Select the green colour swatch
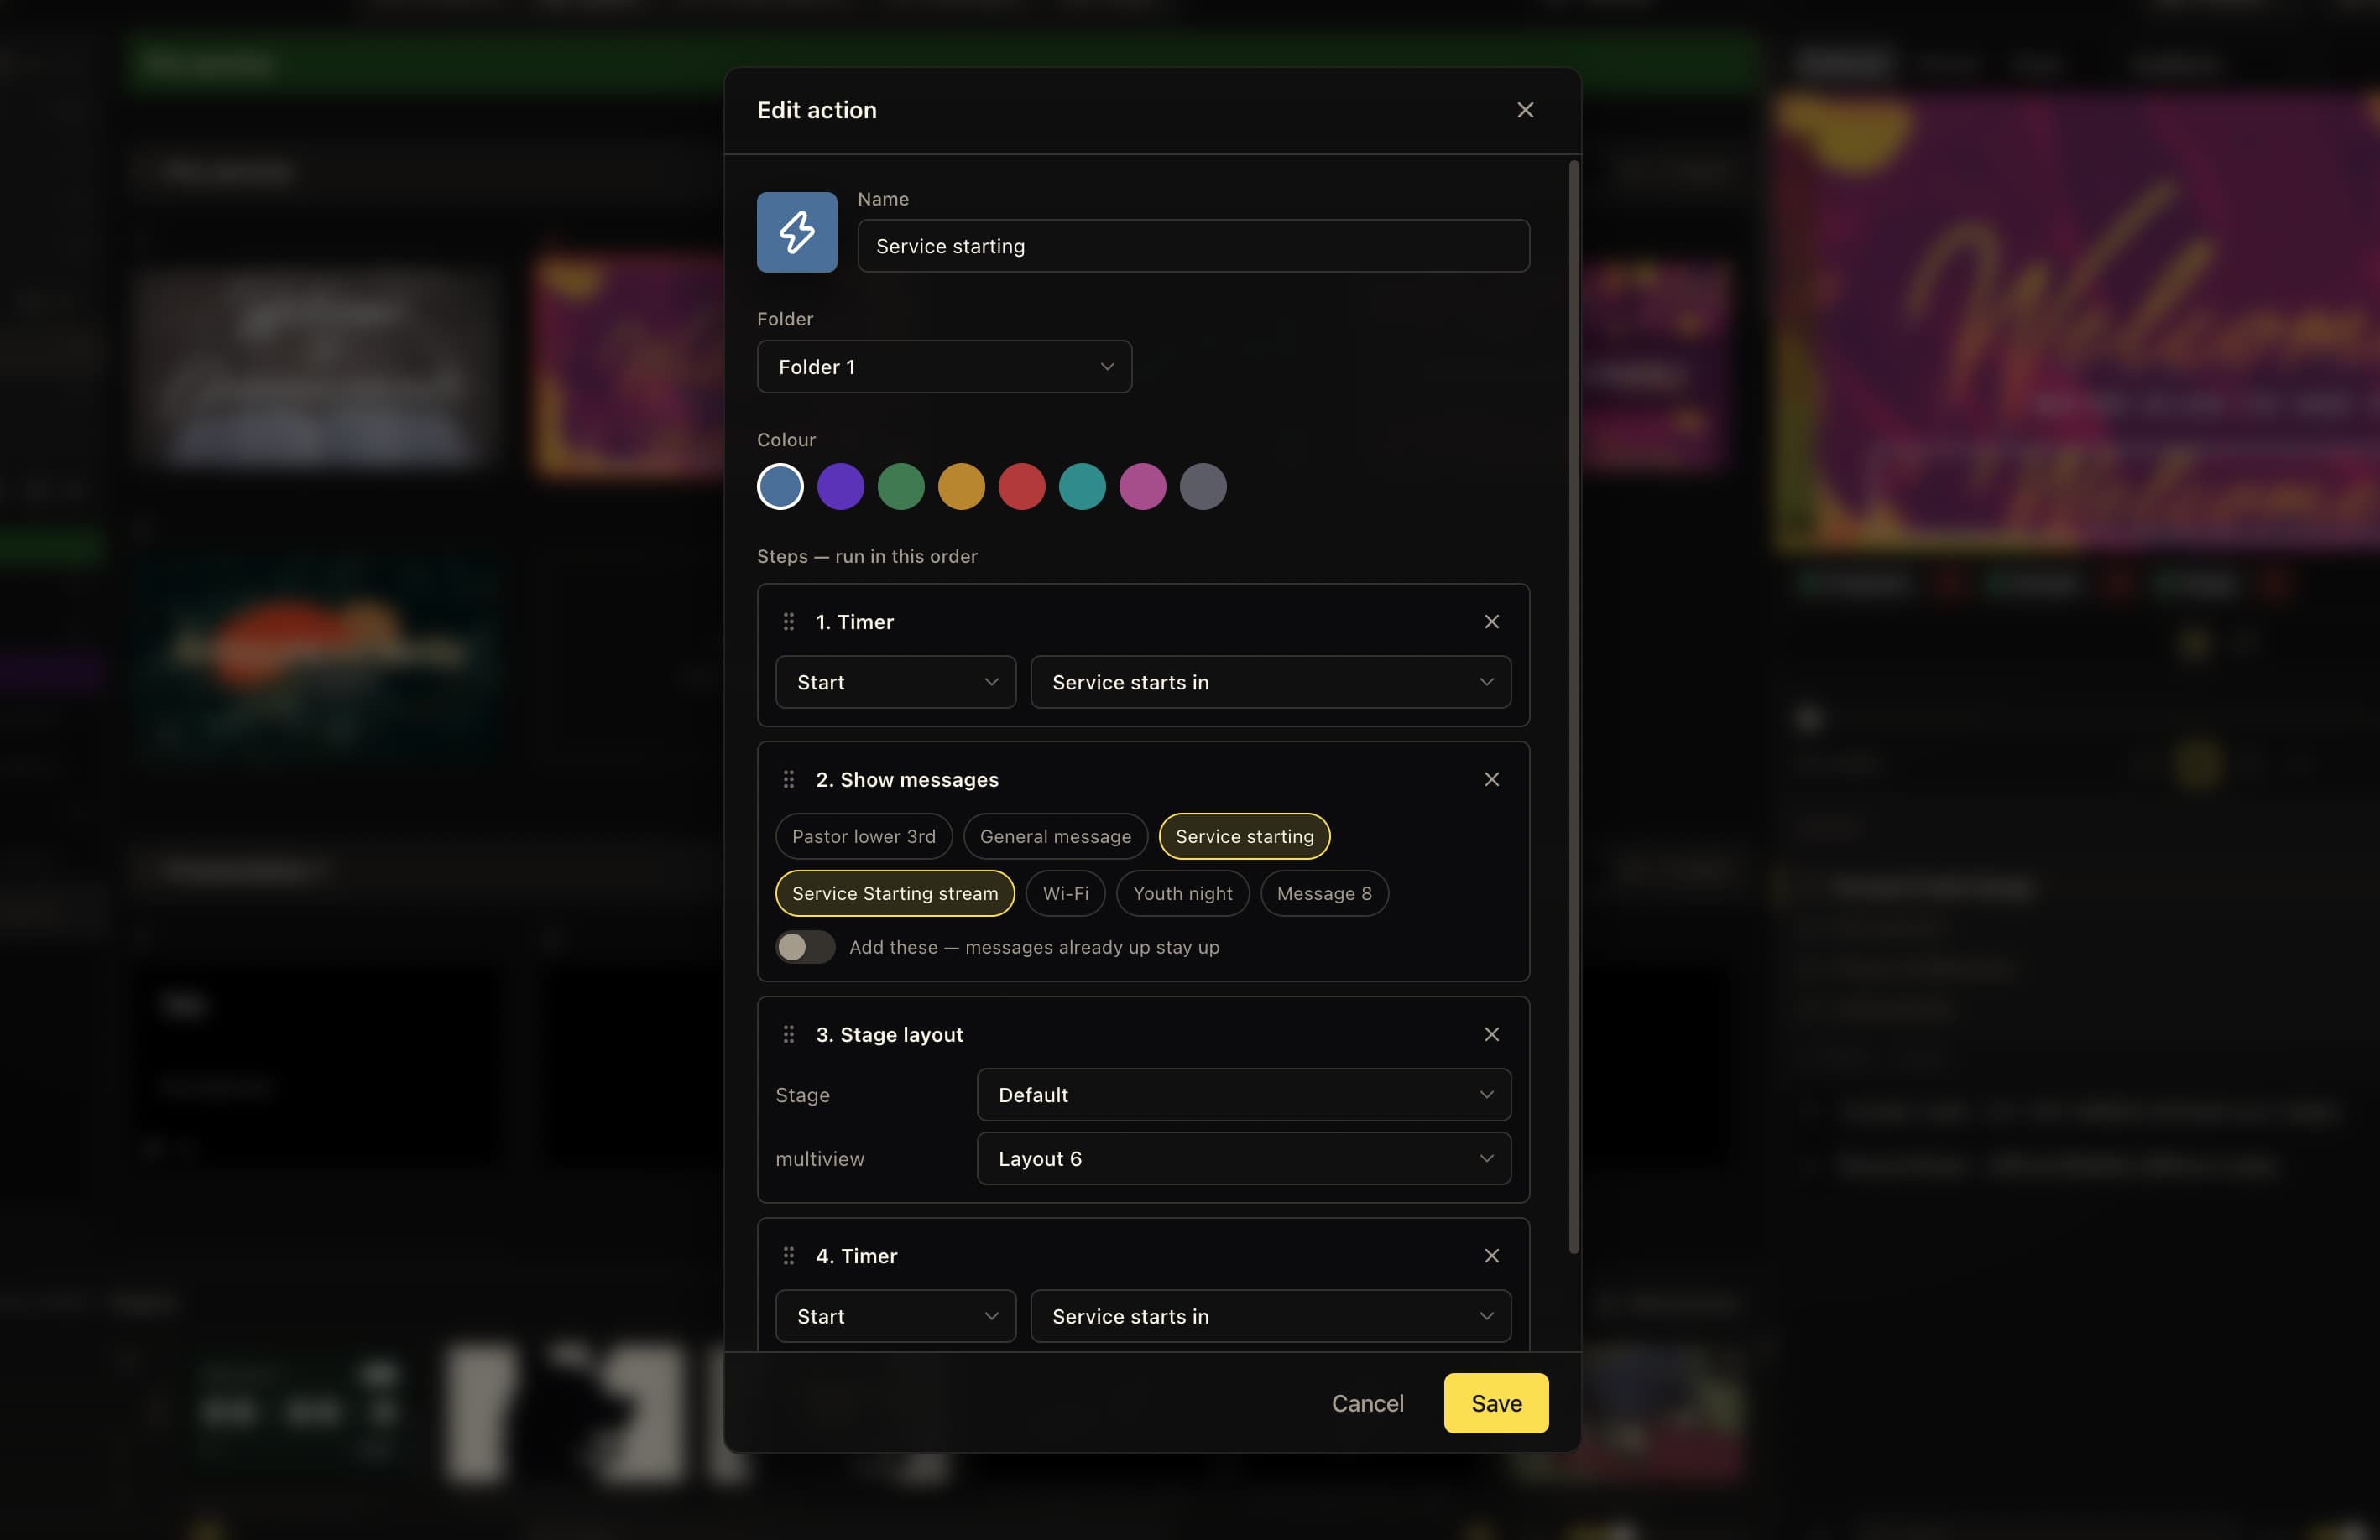Image resolution: width=2380 pixels, height=1540 pixels. 901,486
